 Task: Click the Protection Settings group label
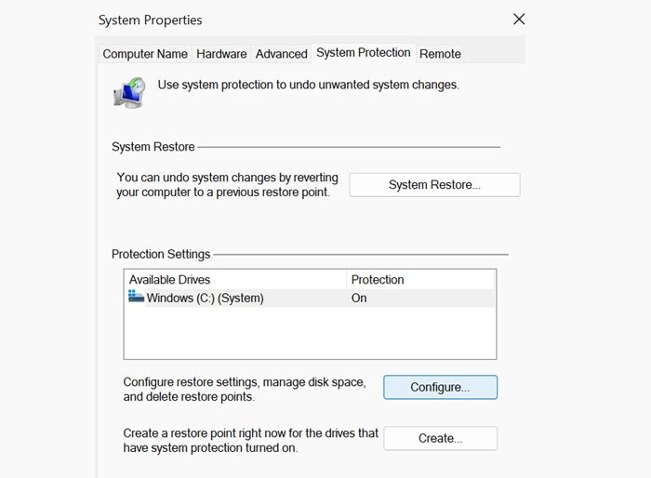(x=161, y=254)
